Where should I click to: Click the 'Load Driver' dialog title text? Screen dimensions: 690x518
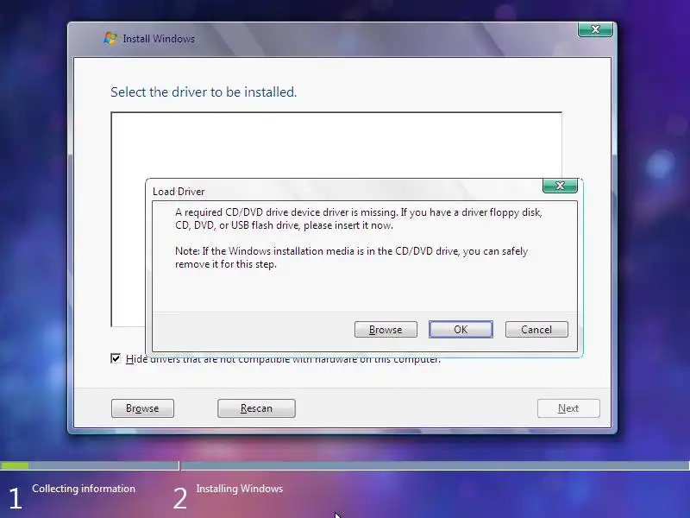coord(179,192)
